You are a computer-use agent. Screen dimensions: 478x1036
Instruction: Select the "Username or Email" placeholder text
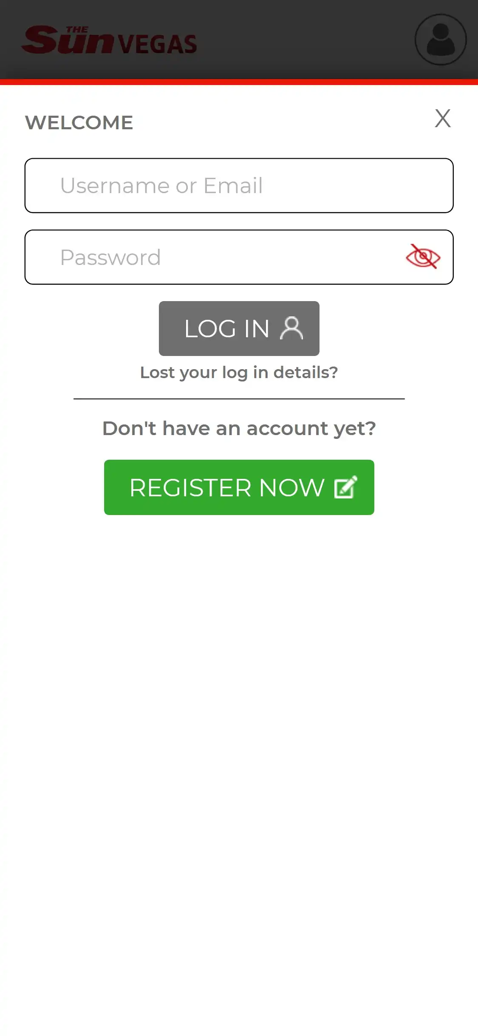(x=161, y=185)
